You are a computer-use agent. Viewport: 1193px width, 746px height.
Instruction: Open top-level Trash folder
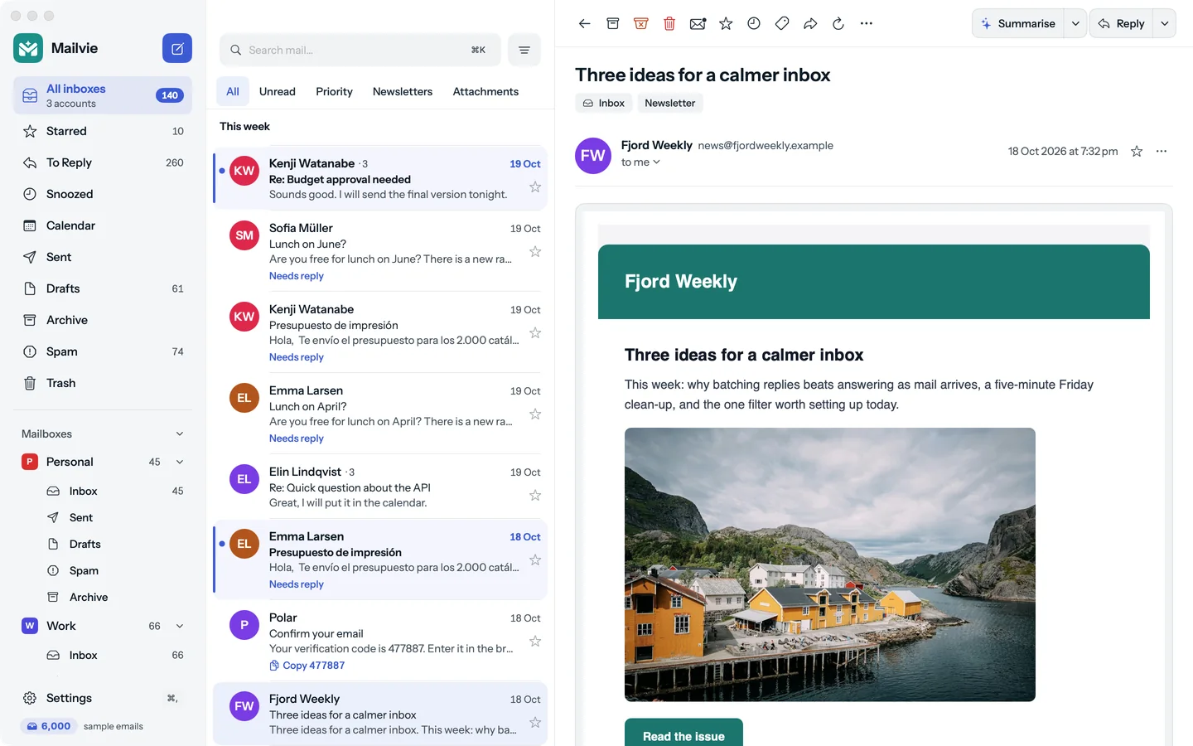(103, 383)
